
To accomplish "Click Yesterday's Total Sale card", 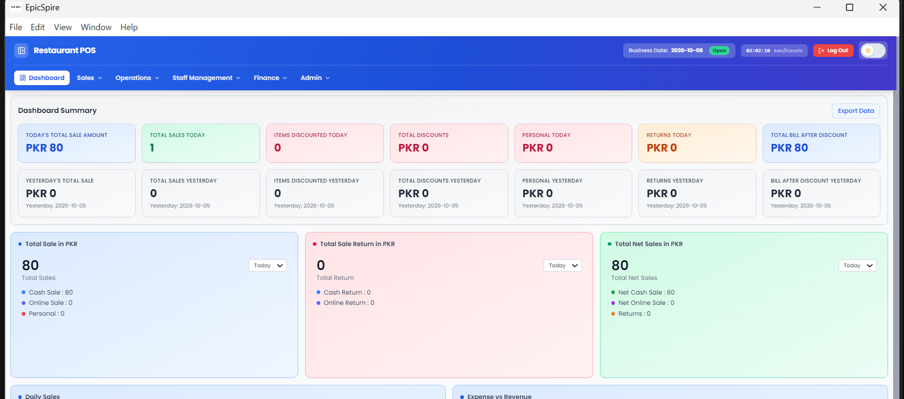I will (77, 193).
